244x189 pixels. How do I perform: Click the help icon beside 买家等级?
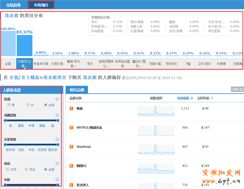click(57, 139)
